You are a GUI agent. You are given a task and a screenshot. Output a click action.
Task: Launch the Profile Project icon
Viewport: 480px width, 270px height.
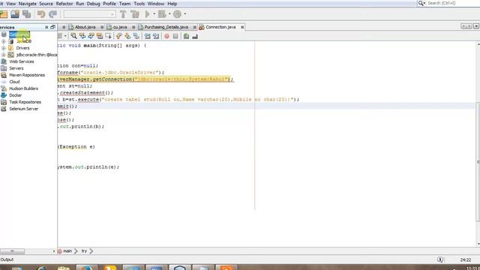[x=177, y=14]
